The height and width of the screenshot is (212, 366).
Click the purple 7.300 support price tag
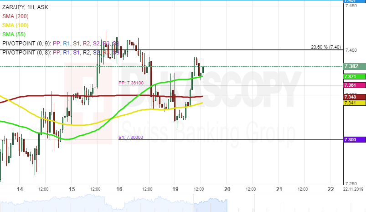click(354, 139)
